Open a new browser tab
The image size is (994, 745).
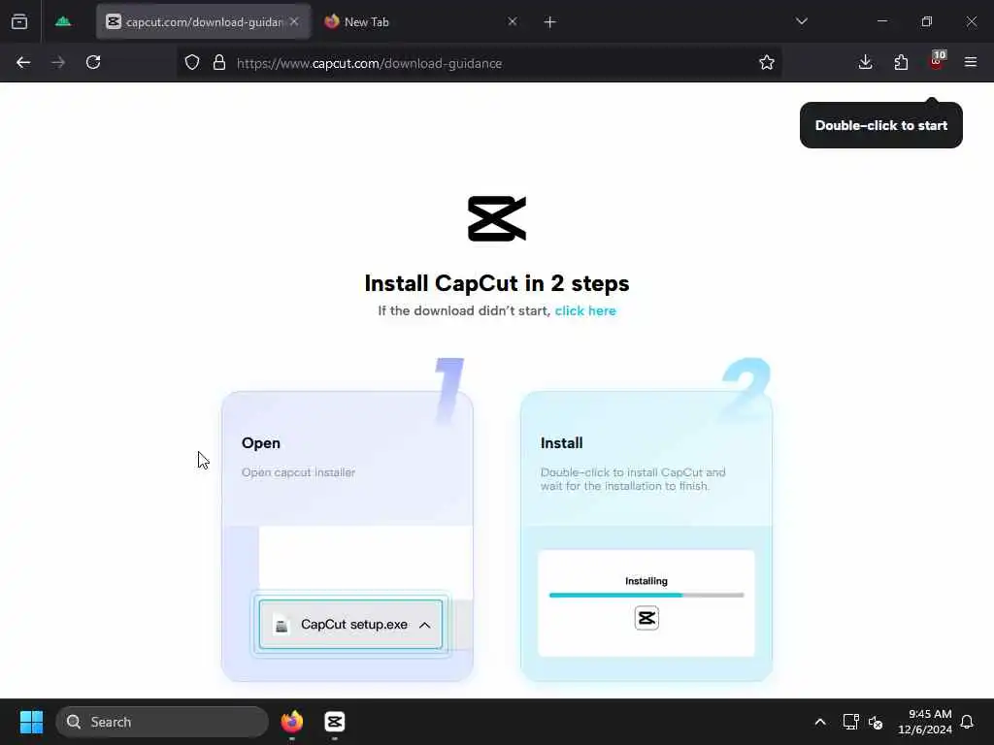(x=549, y=22)
